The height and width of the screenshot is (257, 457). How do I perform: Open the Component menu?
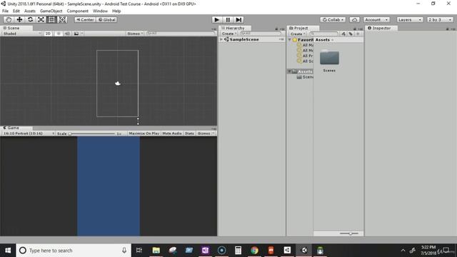(78, 11)
